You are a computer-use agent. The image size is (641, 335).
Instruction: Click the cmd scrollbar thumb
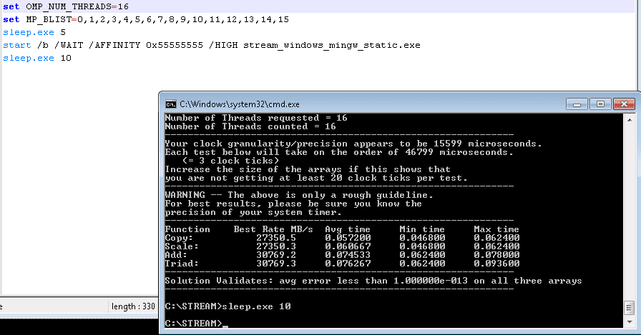point(629,308)
